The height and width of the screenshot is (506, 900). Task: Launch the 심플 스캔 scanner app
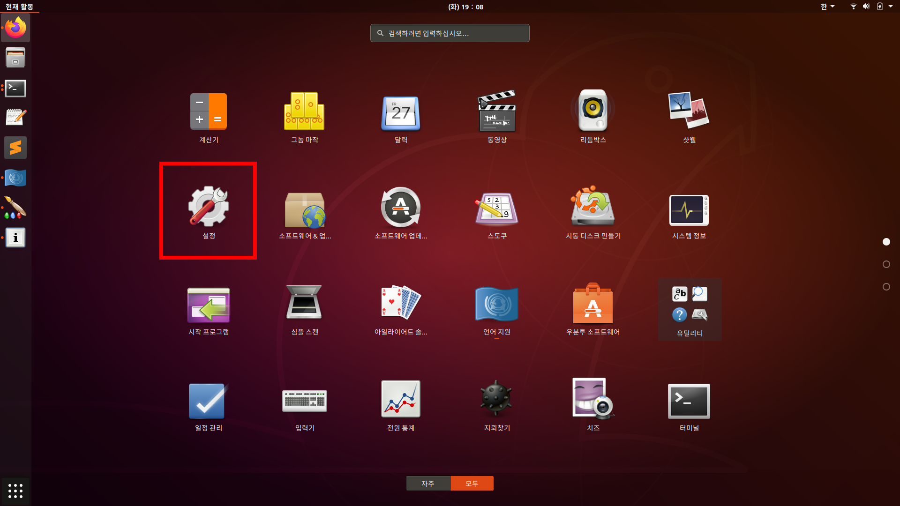tap(305, 304)
